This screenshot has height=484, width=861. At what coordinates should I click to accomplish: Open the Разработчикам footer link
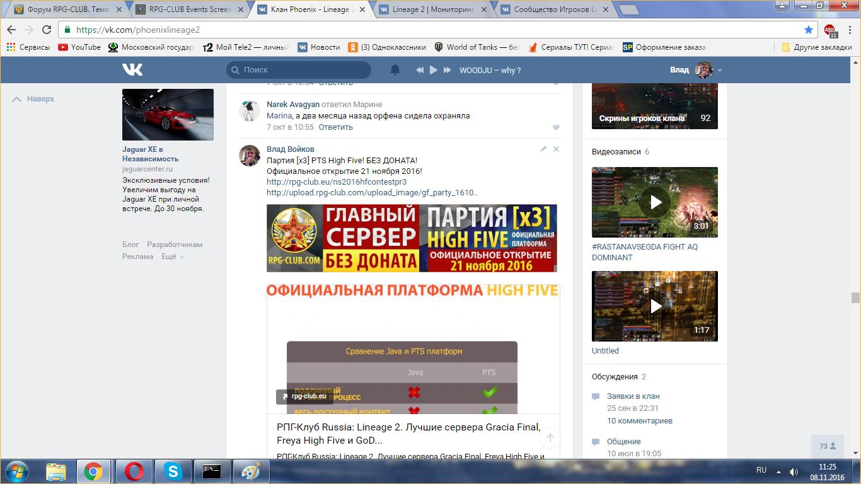175,245
